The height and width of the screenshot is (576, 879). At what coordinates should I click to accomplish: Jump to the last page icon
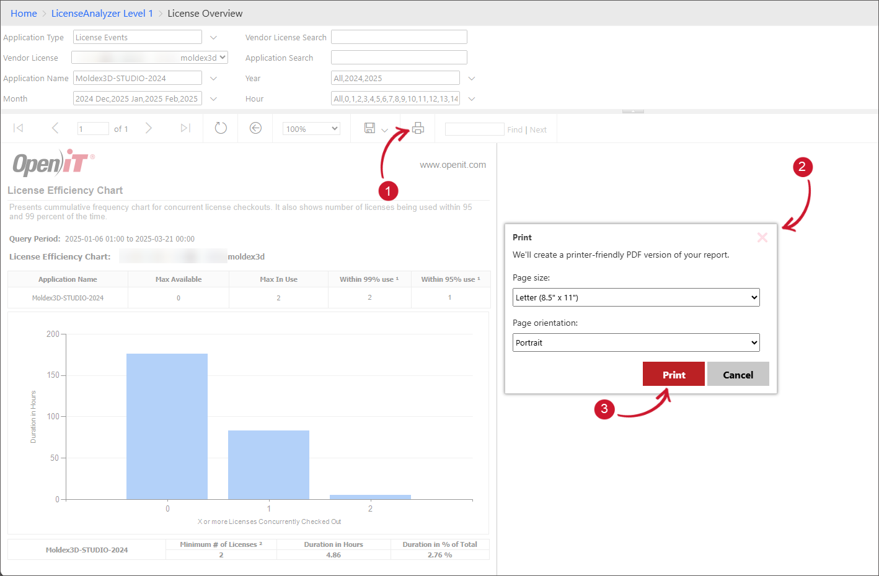tap(185, 128)
